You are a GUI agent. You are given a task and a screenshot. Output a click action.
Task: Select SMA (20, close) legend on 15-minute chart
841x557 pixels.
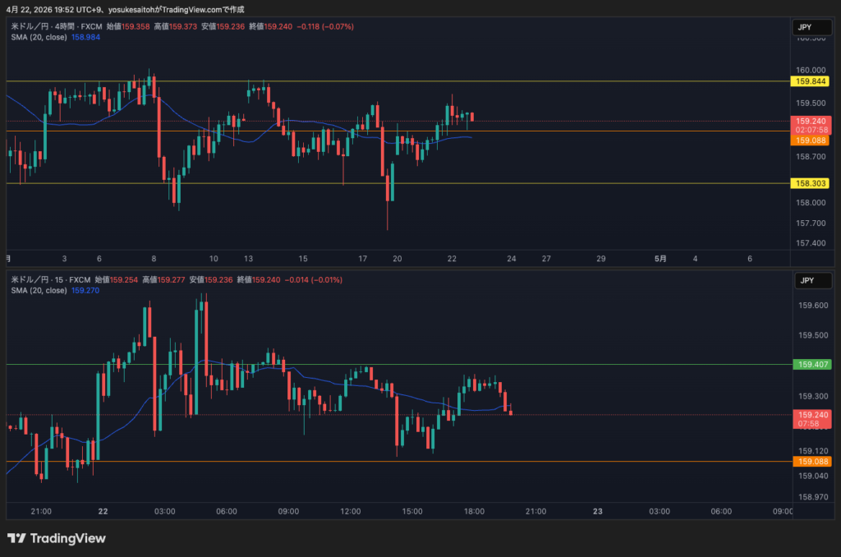39,290
